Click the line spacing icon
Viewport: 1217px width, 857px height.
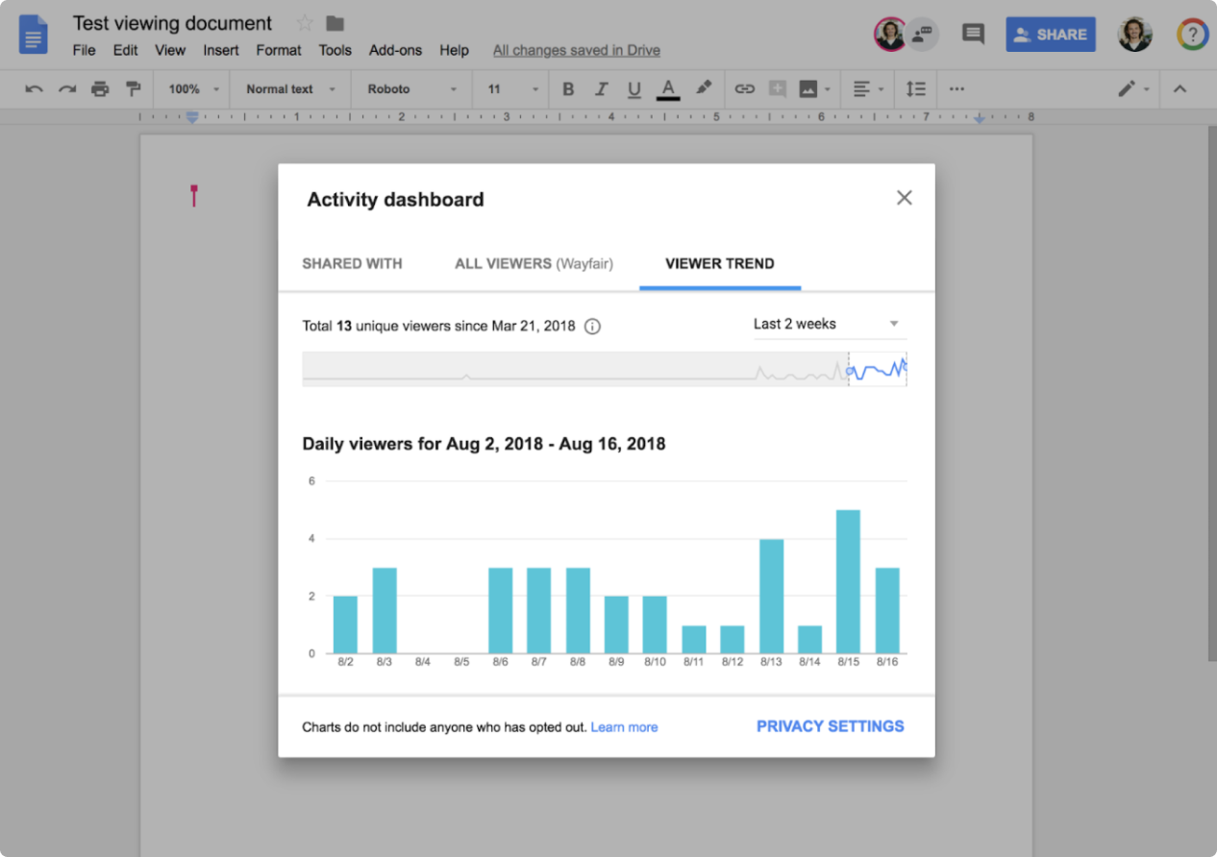coord(916,89)
